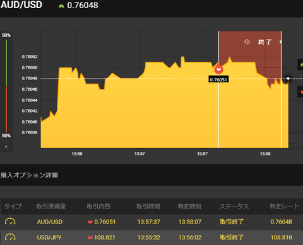Click the 0.76052 price axis label
Screen dimensions: 303x245
pos(30,57)
